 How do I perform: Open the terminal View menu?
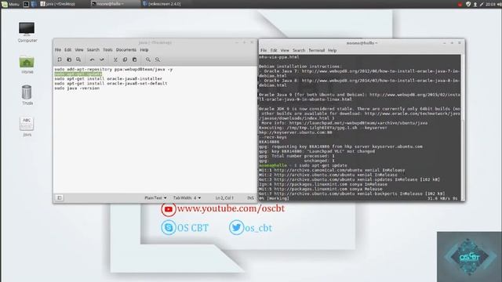click(x=285, y=50)
